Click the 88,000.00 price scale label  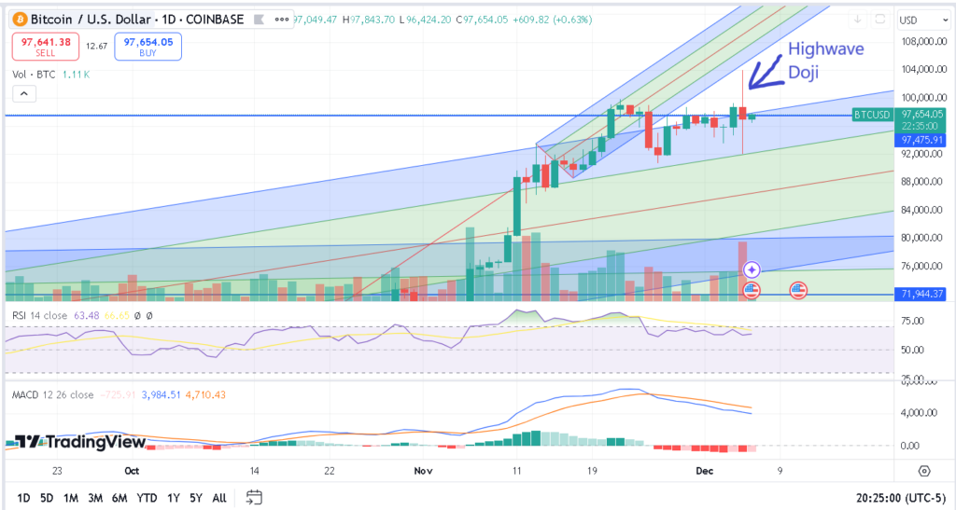(921, 182)
